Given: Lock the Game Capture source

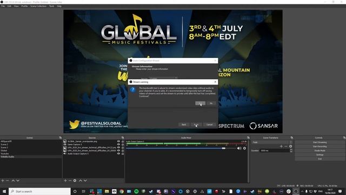Looking at the screenshot, I should [x=123, y=145].
